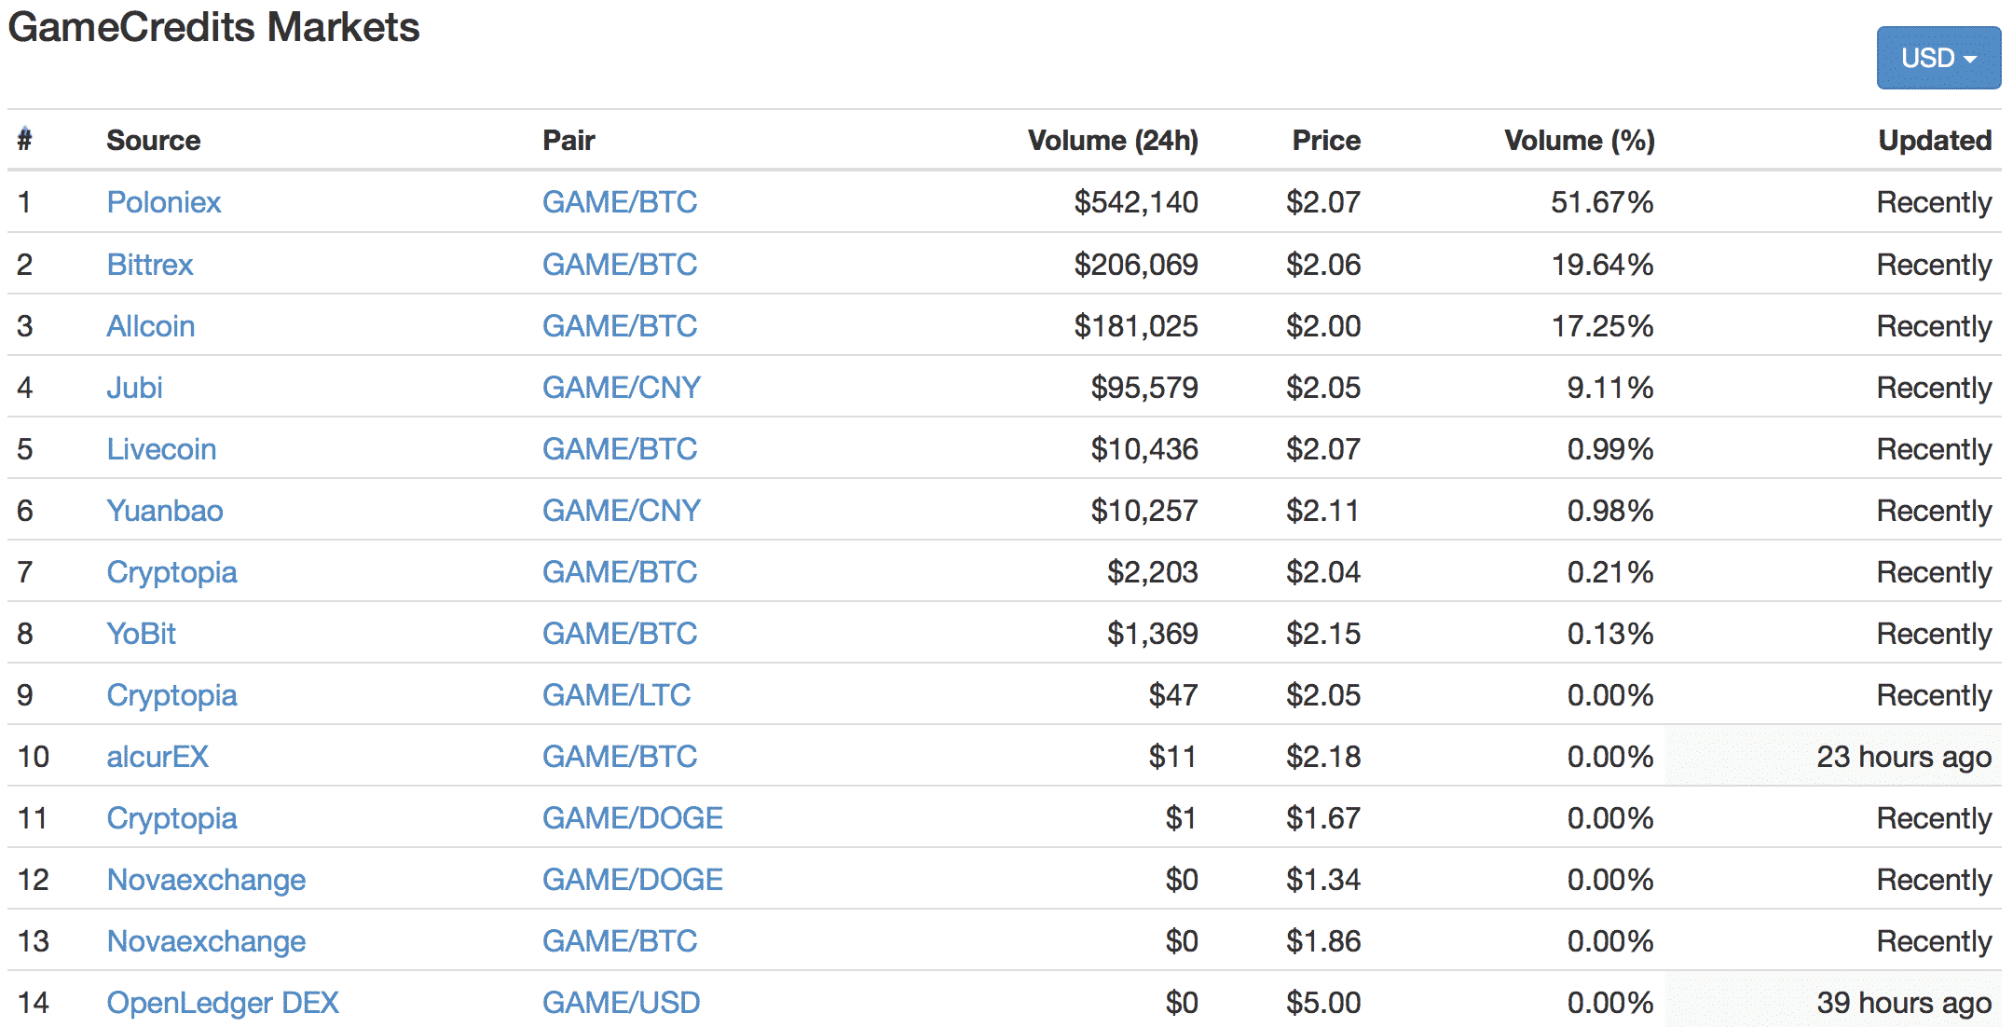Open Allcoin GAME/BTC pair link
Screen dimensions: 2013x1027
620,325
